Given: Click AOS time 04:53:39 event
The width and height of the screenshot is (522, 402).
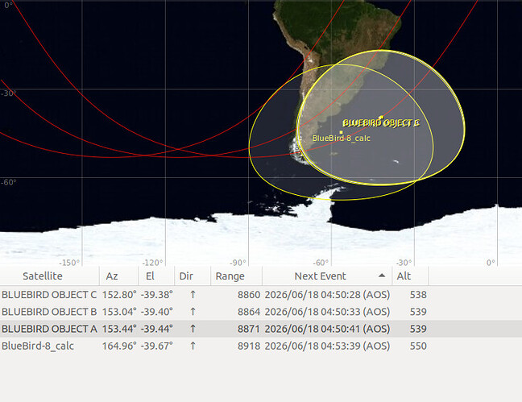Looking at the screenshot, I should (327, 346).
